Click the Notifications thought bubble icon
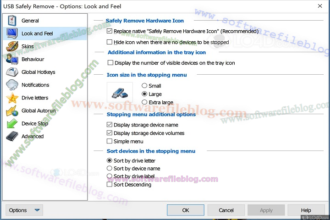Viewport: 330px width, 220px height. point(12,85)
